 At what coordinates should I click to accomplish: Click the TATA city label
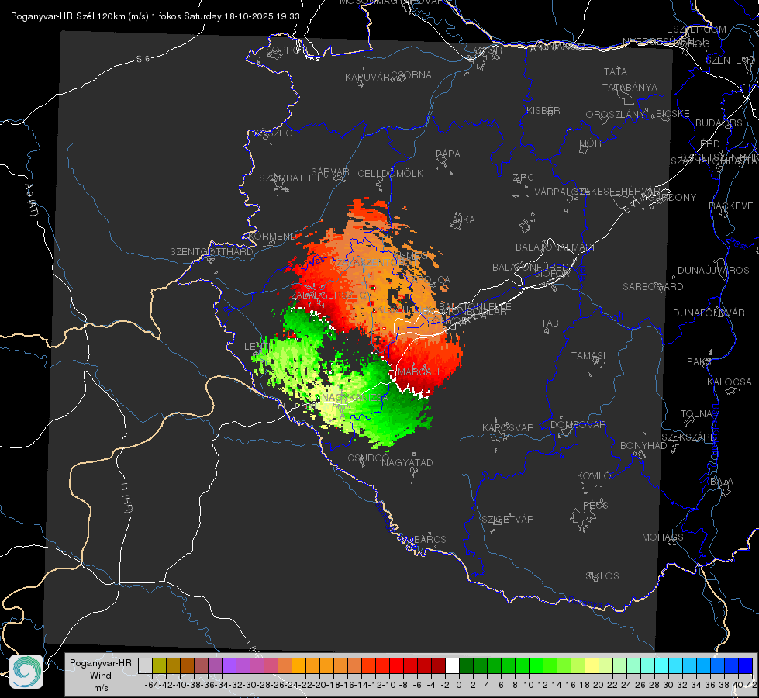616,71
